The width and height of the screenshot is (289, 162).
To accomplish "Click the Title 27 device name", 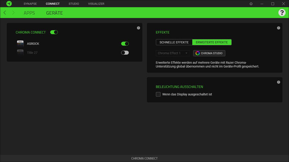I will tap(32, 53).
